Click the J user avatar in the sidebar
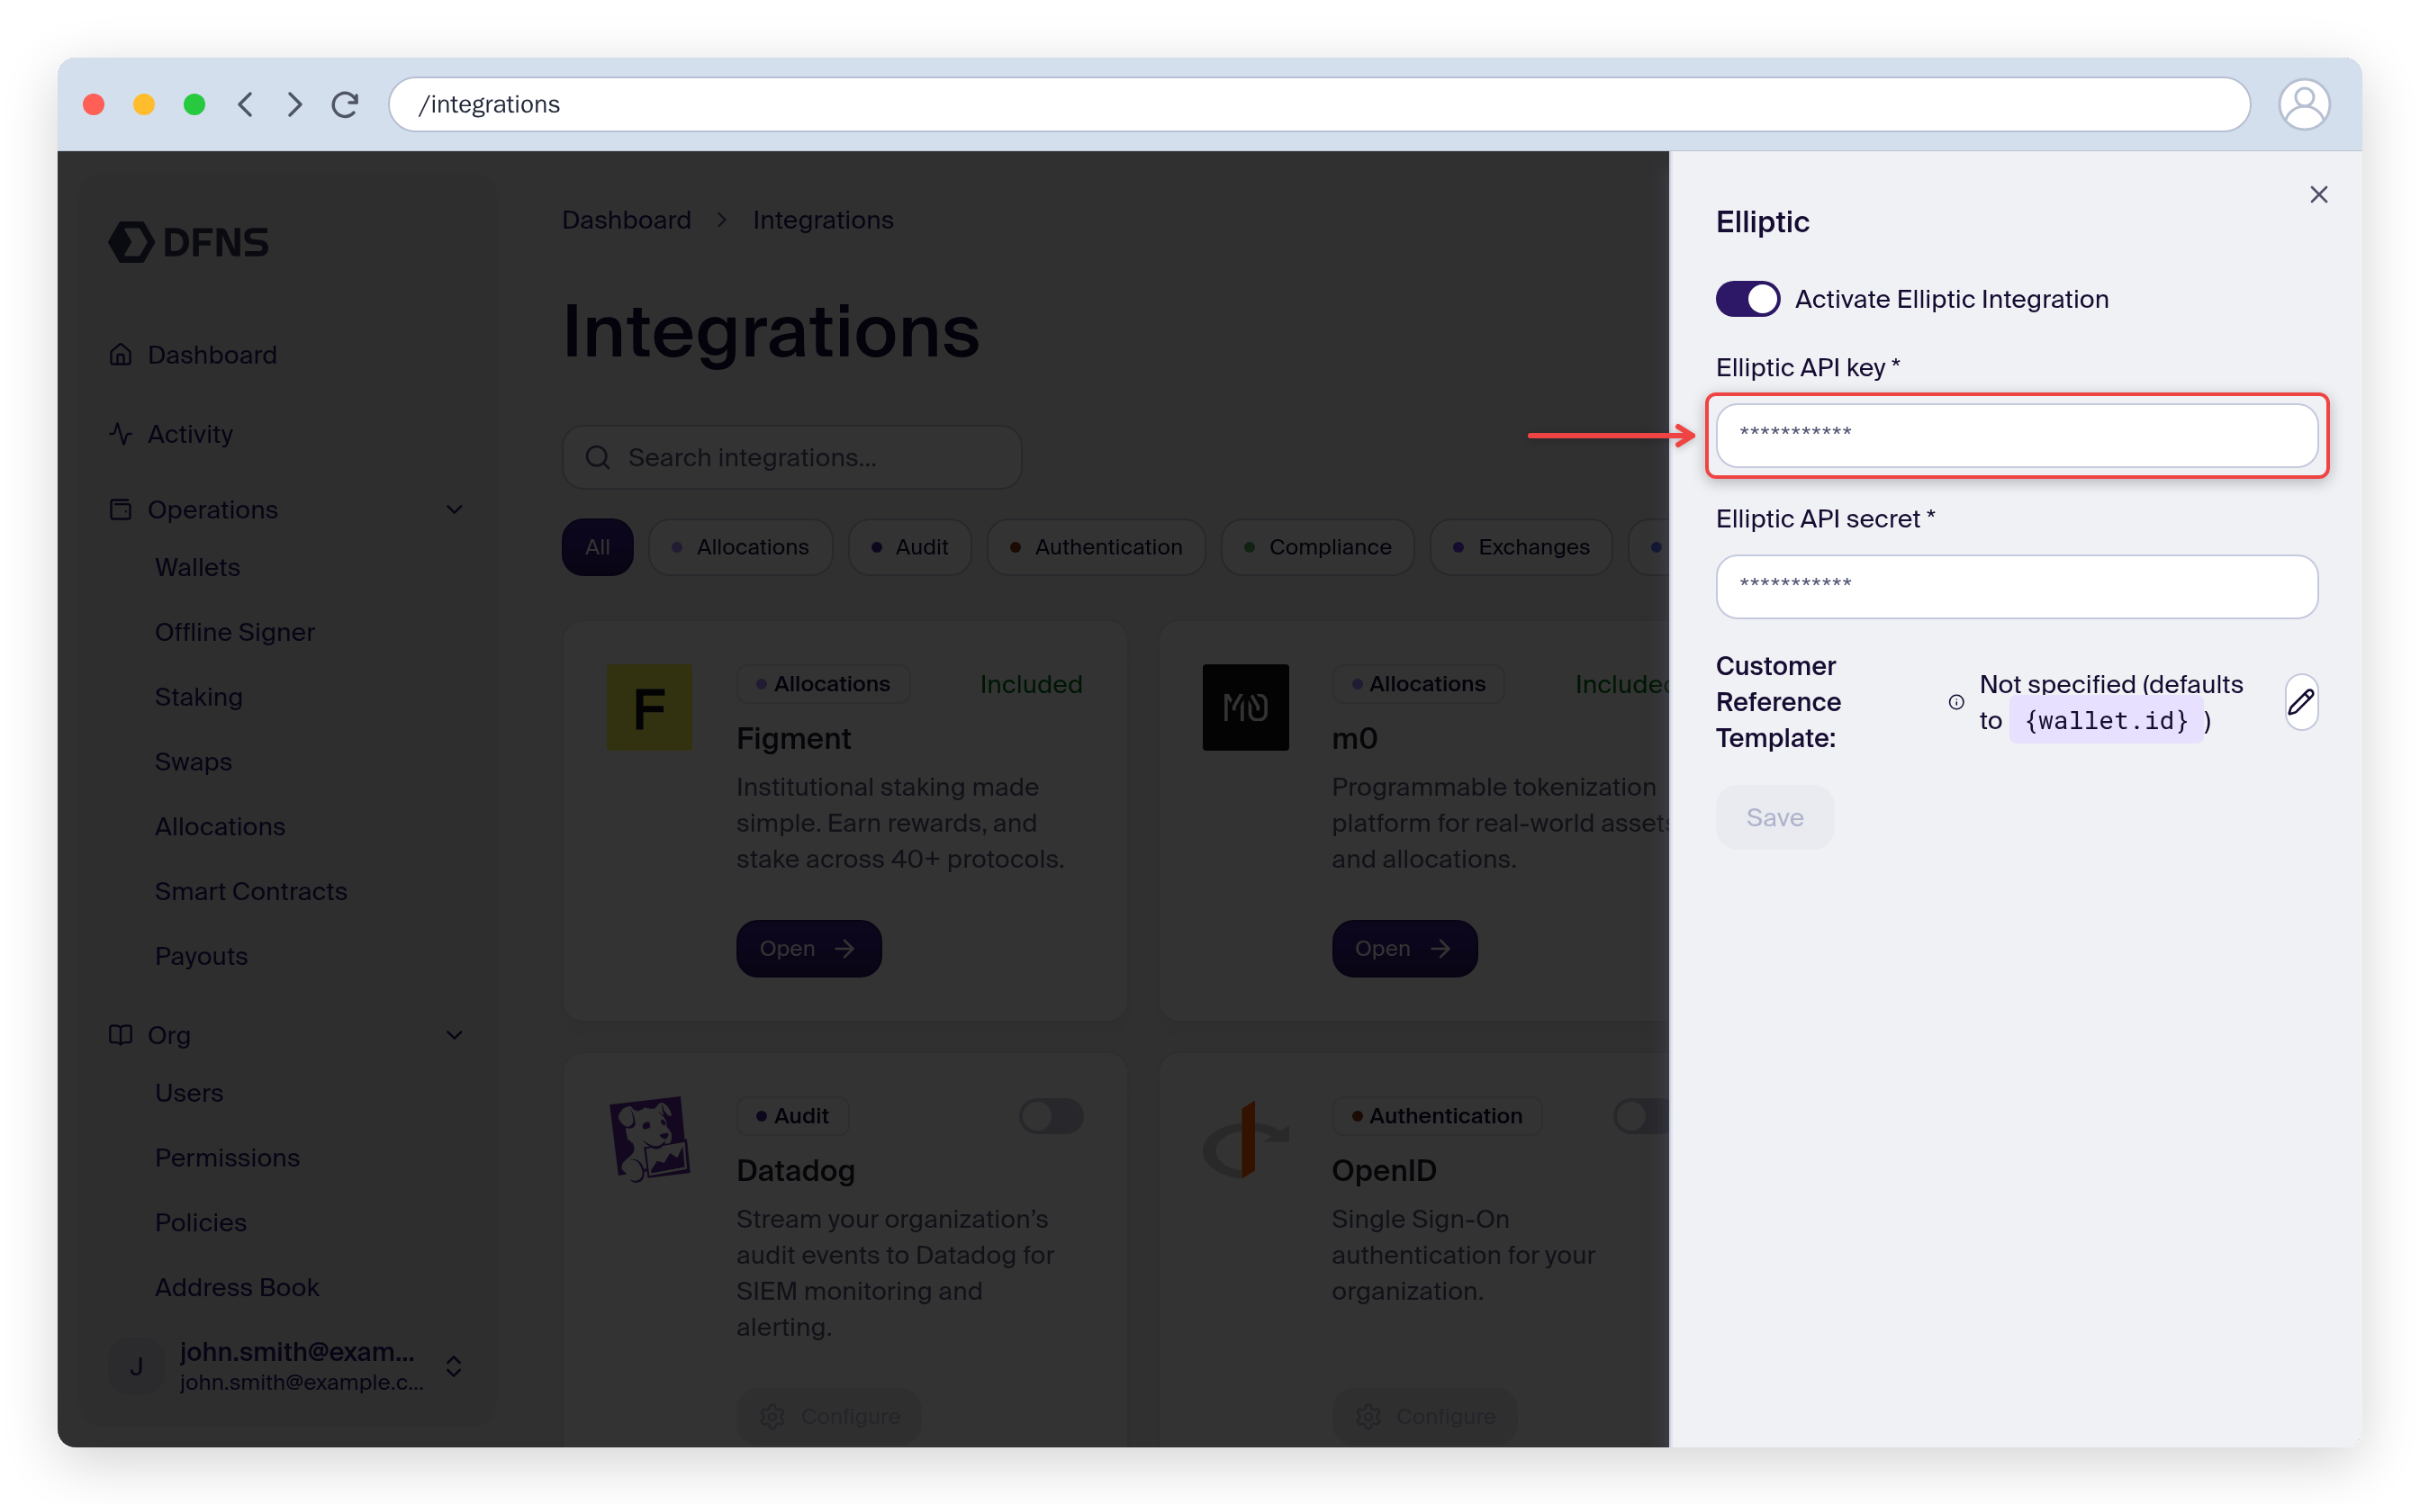 click(x=135, y=1366)
